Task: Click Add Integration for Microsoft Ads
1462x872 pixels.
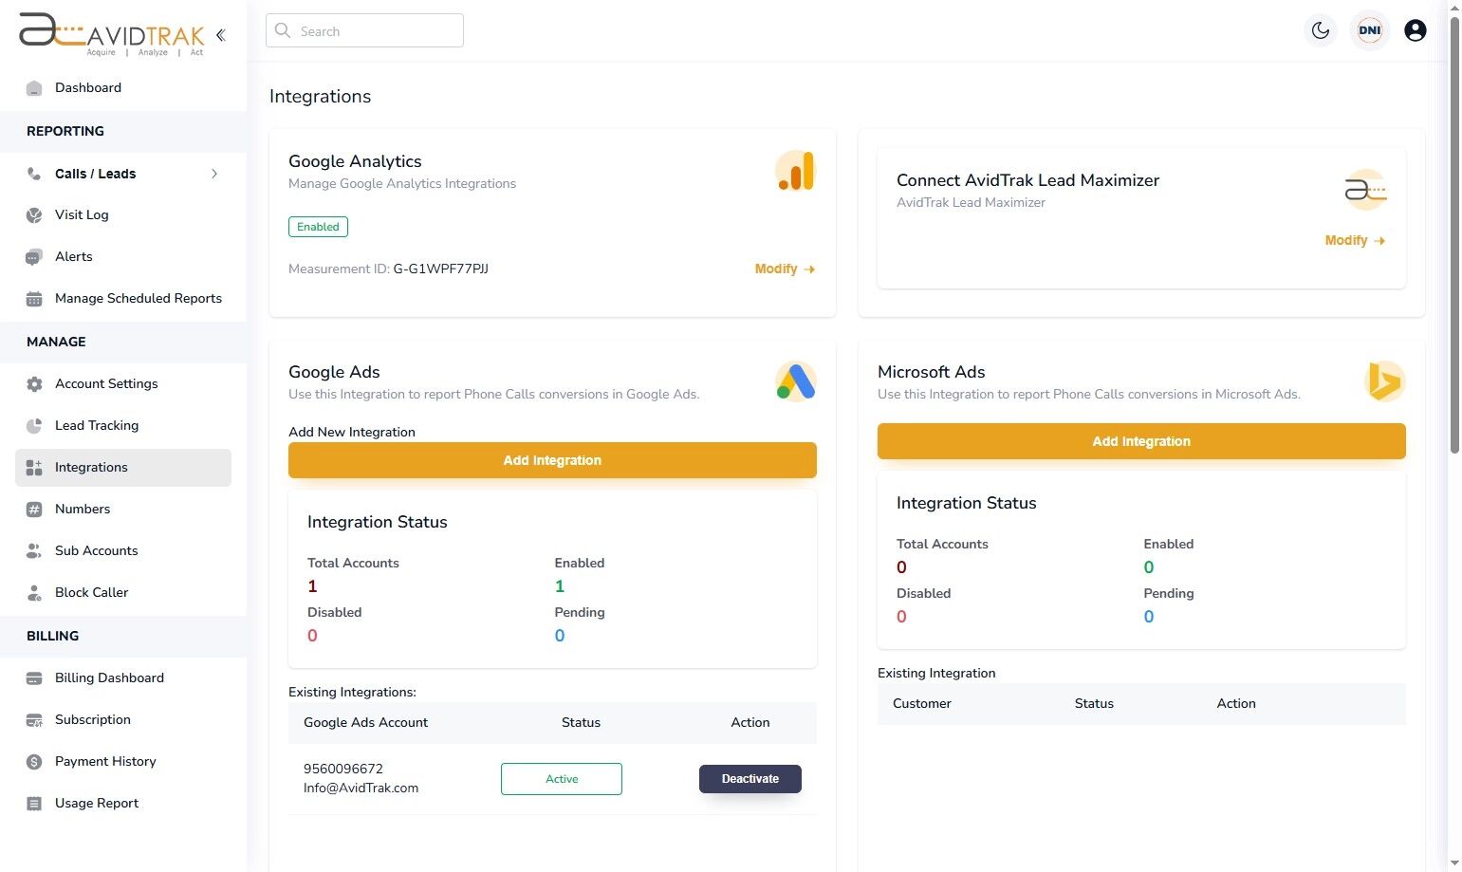Action: pos(1140,440)
